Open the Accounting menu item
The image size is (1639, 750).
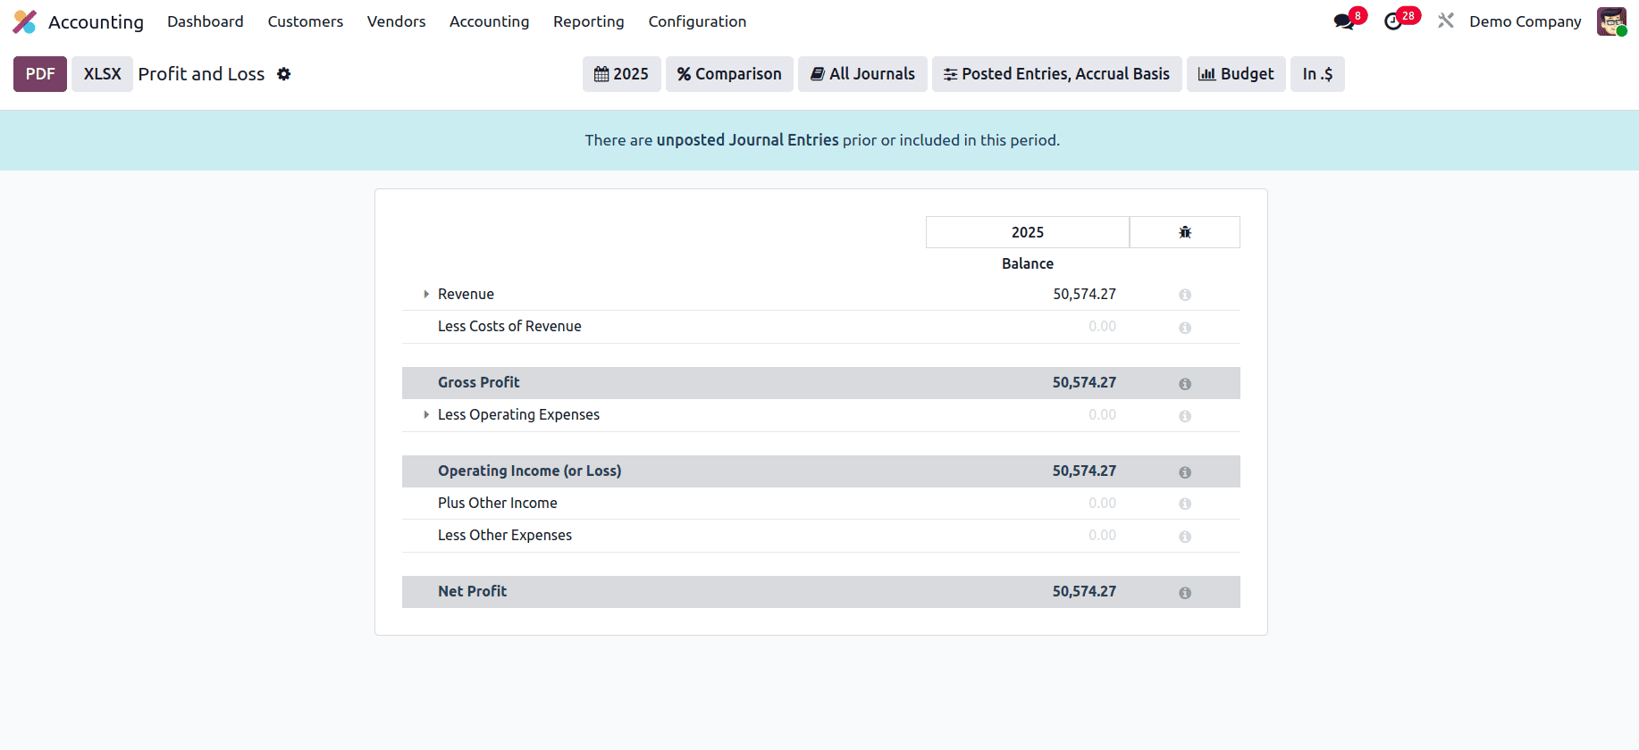489,21
